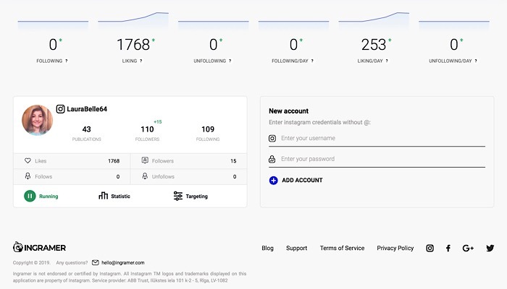This screenshot has height=289, width=507.
Task: Click the Statistic label
Action: coord(120,196)
